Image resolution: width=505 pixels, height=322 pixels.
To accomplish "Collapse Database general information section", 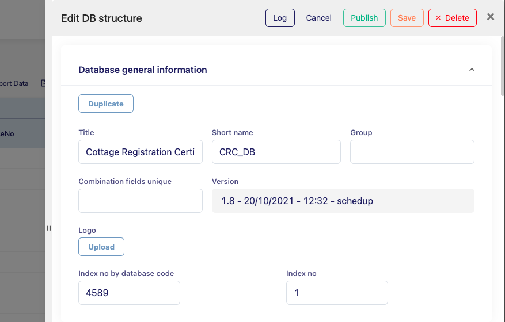I will 472,70.
